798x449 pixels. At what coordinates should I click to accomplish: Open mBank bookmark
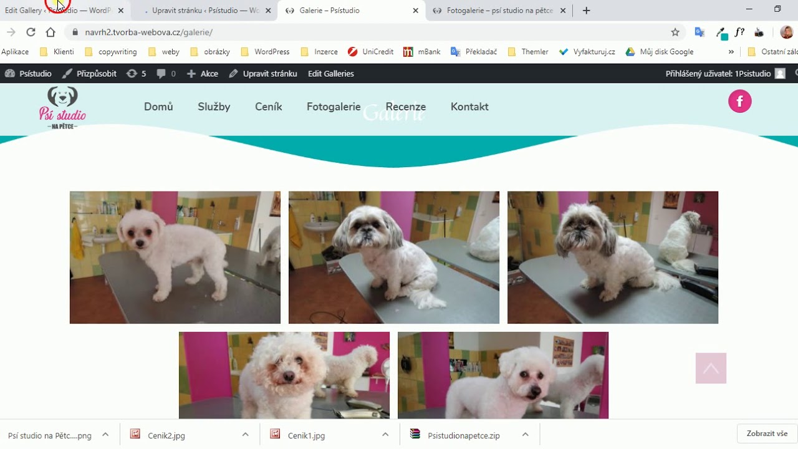(x=422, y=52)
